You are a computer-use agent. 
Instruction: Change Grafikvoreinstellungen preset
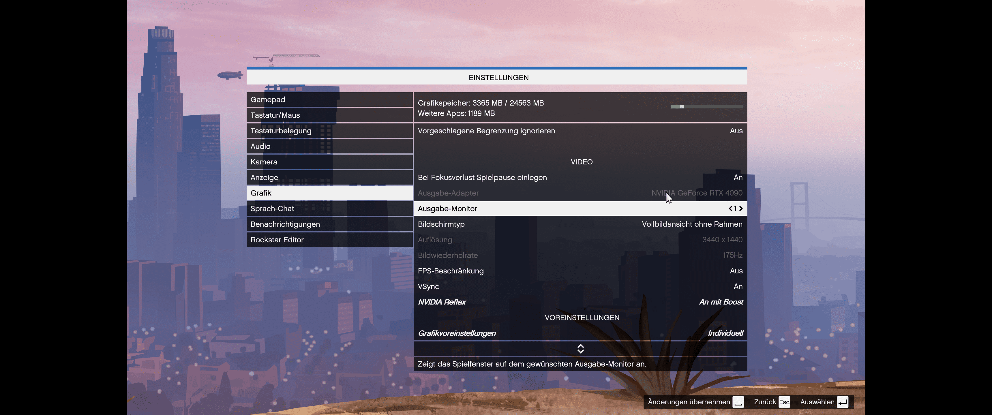pos(580,333)
